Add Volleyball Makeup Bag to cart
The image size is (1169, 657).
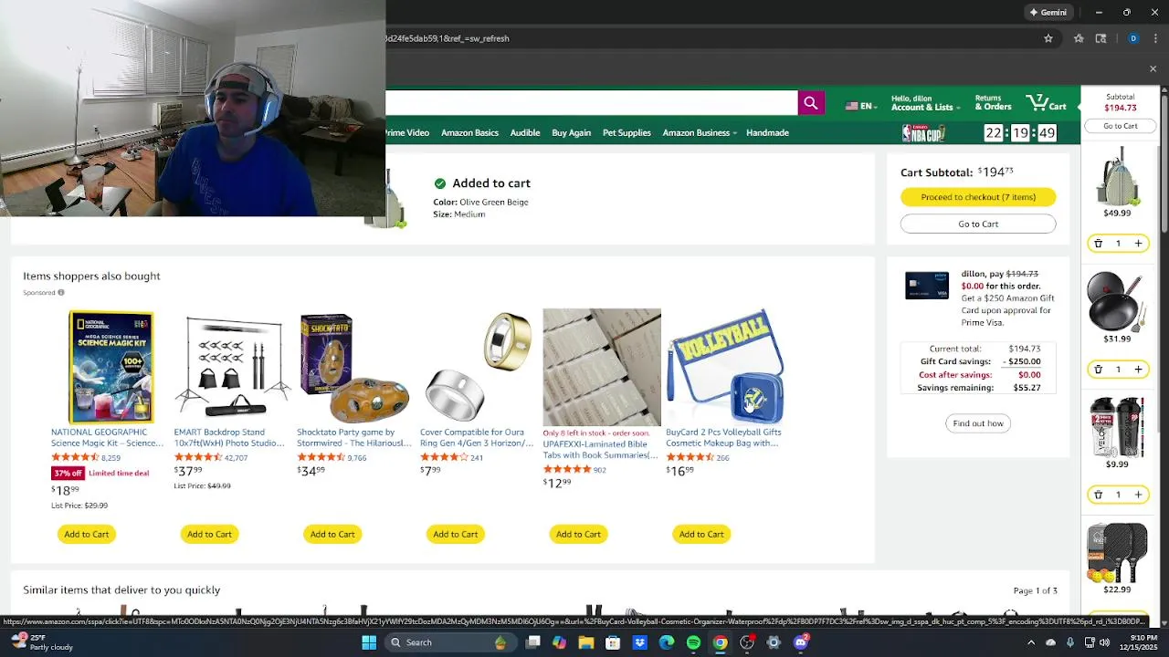click(701, 534)
